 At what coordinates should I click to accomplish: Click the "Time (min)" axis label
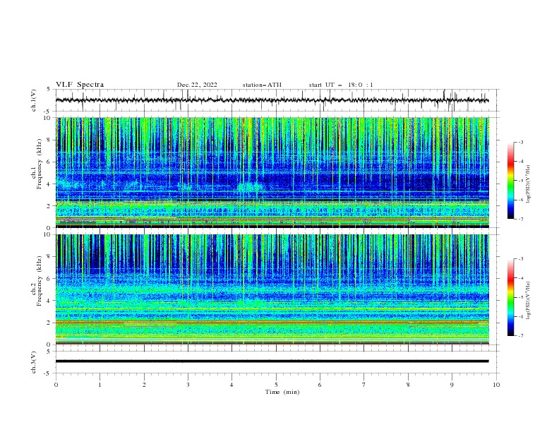tap(282, 392)
